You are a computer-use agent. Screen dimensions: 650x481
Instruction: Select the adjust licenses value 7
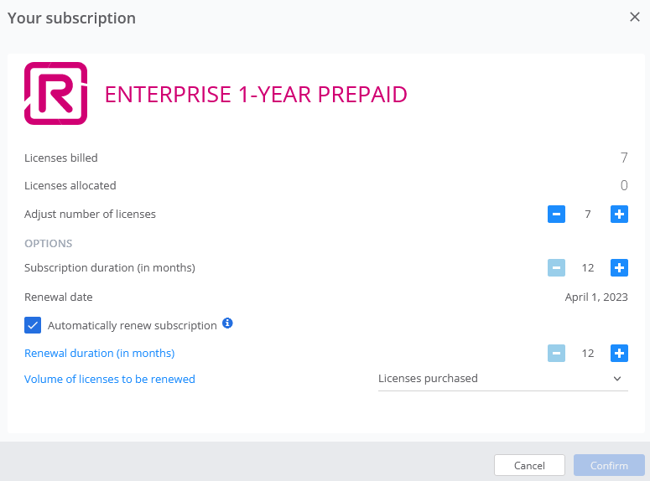click(588, 215)
